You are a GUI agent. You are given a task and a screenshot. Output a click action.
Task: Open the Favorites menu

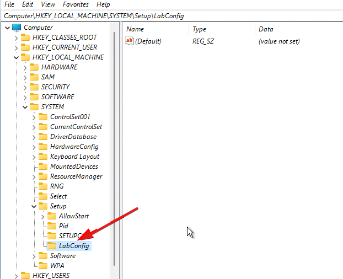76,4
